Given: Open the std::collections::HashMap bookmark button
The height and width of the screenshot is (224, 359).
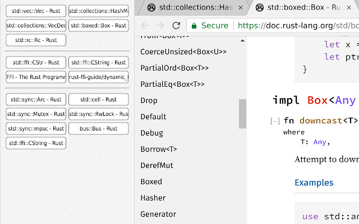Looking at the screenshot, I should tap(99, 11).
